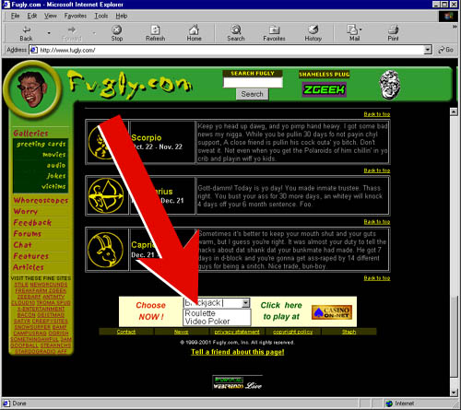Click the Search Fugly text field
Viewport: 461px width, 410px height.
tap(253, 83)
